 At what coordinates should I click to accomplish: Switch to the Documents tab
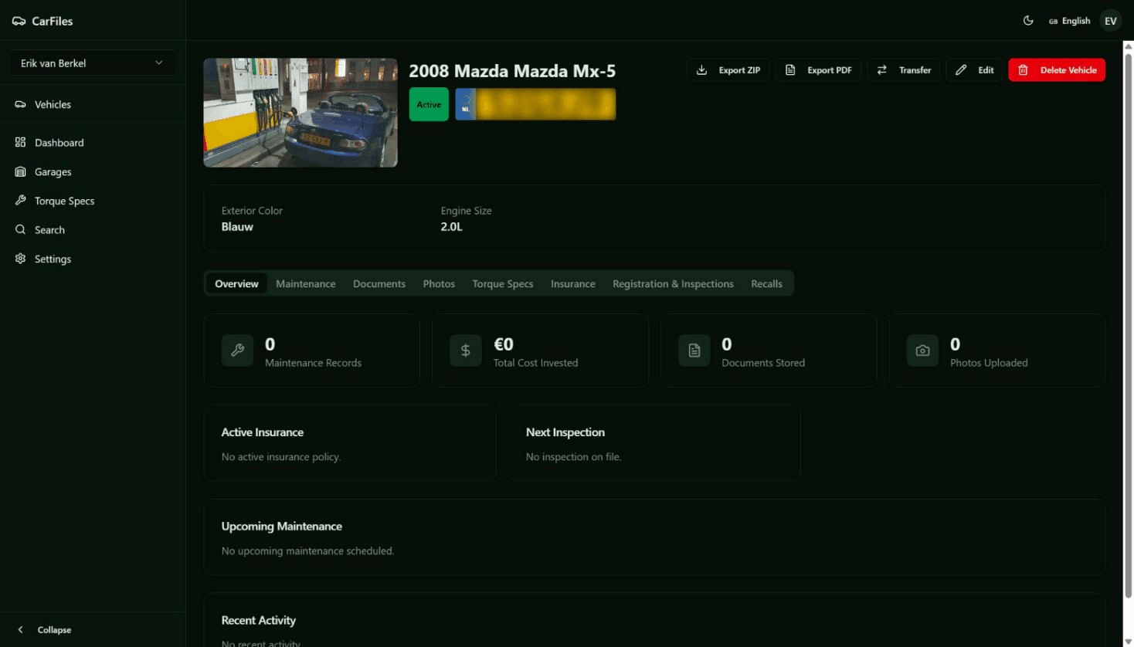(x=379, y=284)
